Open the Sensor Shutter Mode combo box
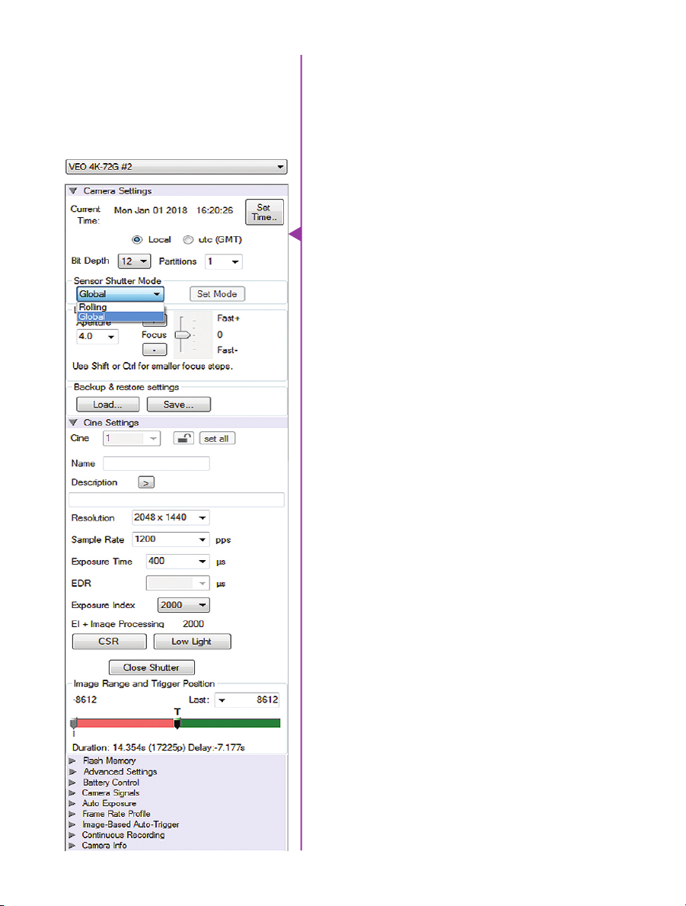 coord(120,294)
